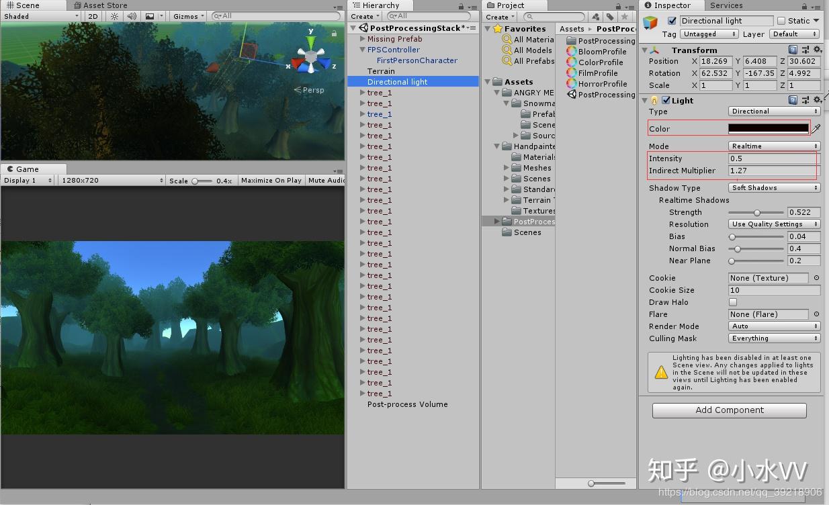This screenshot has height=505, width=829.
Task: Toggle 2D view mode in Scene toolbar
Action: click(92, 16)
